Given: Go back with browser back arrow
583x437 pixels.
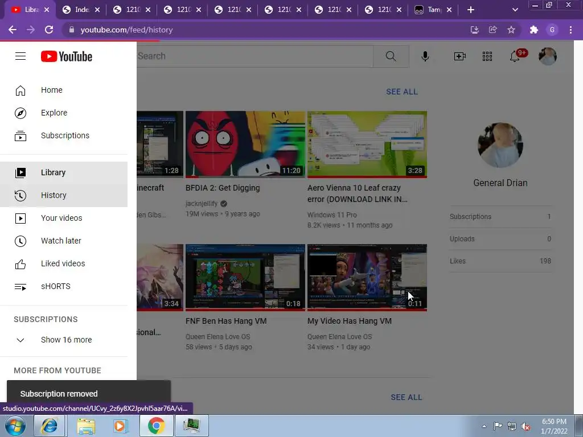Looking at the screenshot, I should [13, 30].
